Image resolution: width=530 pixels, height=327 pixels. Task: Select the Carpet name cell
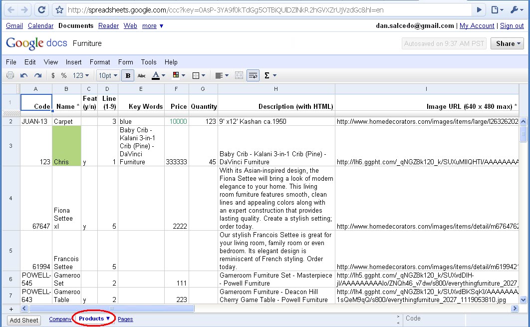coord(66,121)
